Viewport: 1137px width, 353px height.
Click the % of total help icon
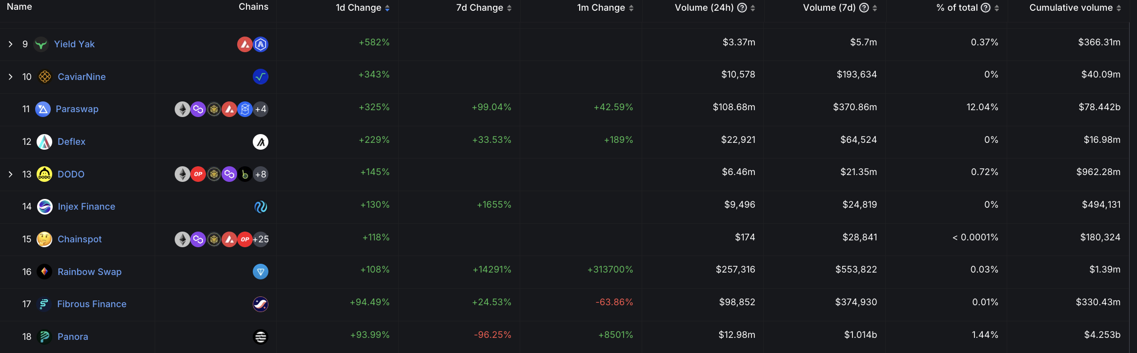tap(985, 8)
